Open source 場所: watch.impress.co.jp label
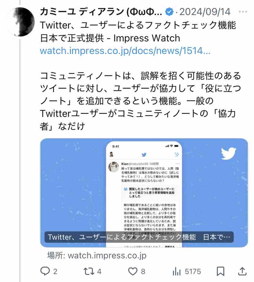The height and width of the screenshot is (282, 254). click(97, 255)
